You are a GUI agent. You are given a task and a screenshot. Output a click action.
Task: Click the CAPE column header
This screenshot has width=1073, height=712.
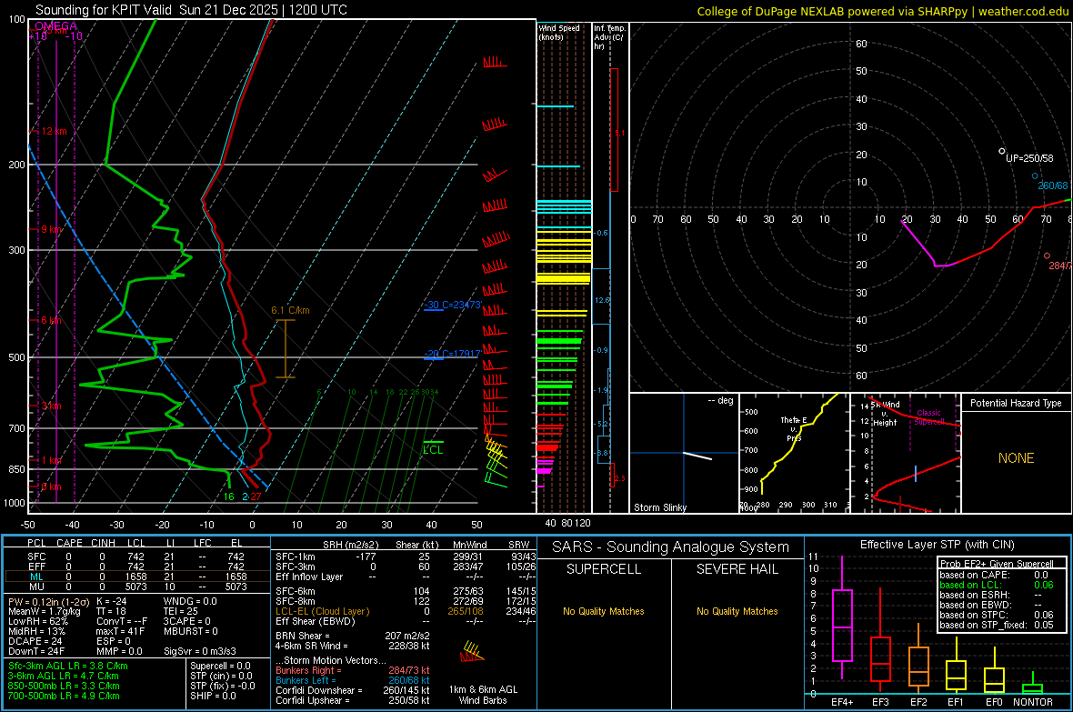click(x=69, y=543)
